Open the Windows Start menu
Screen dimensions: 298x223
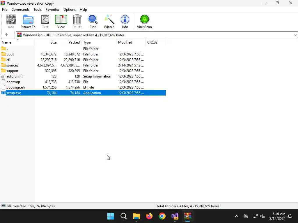tap(111, 216)
